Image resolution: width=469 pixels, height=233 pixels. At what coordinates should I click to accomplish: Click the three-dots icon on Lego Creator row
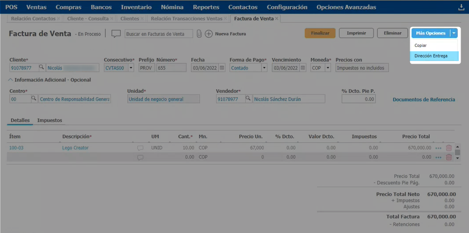pyautogui.click(x=438, y=148)
